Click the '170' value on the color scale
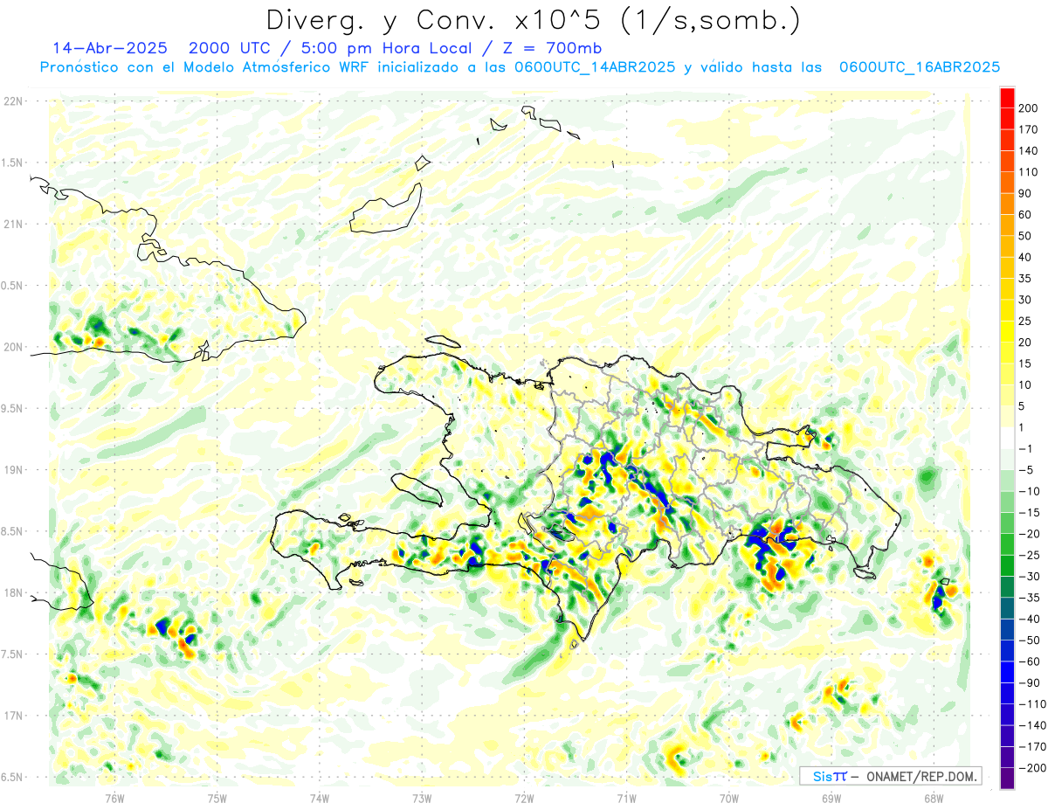This screenshot has width=1048, height=810. point(1027,129)
